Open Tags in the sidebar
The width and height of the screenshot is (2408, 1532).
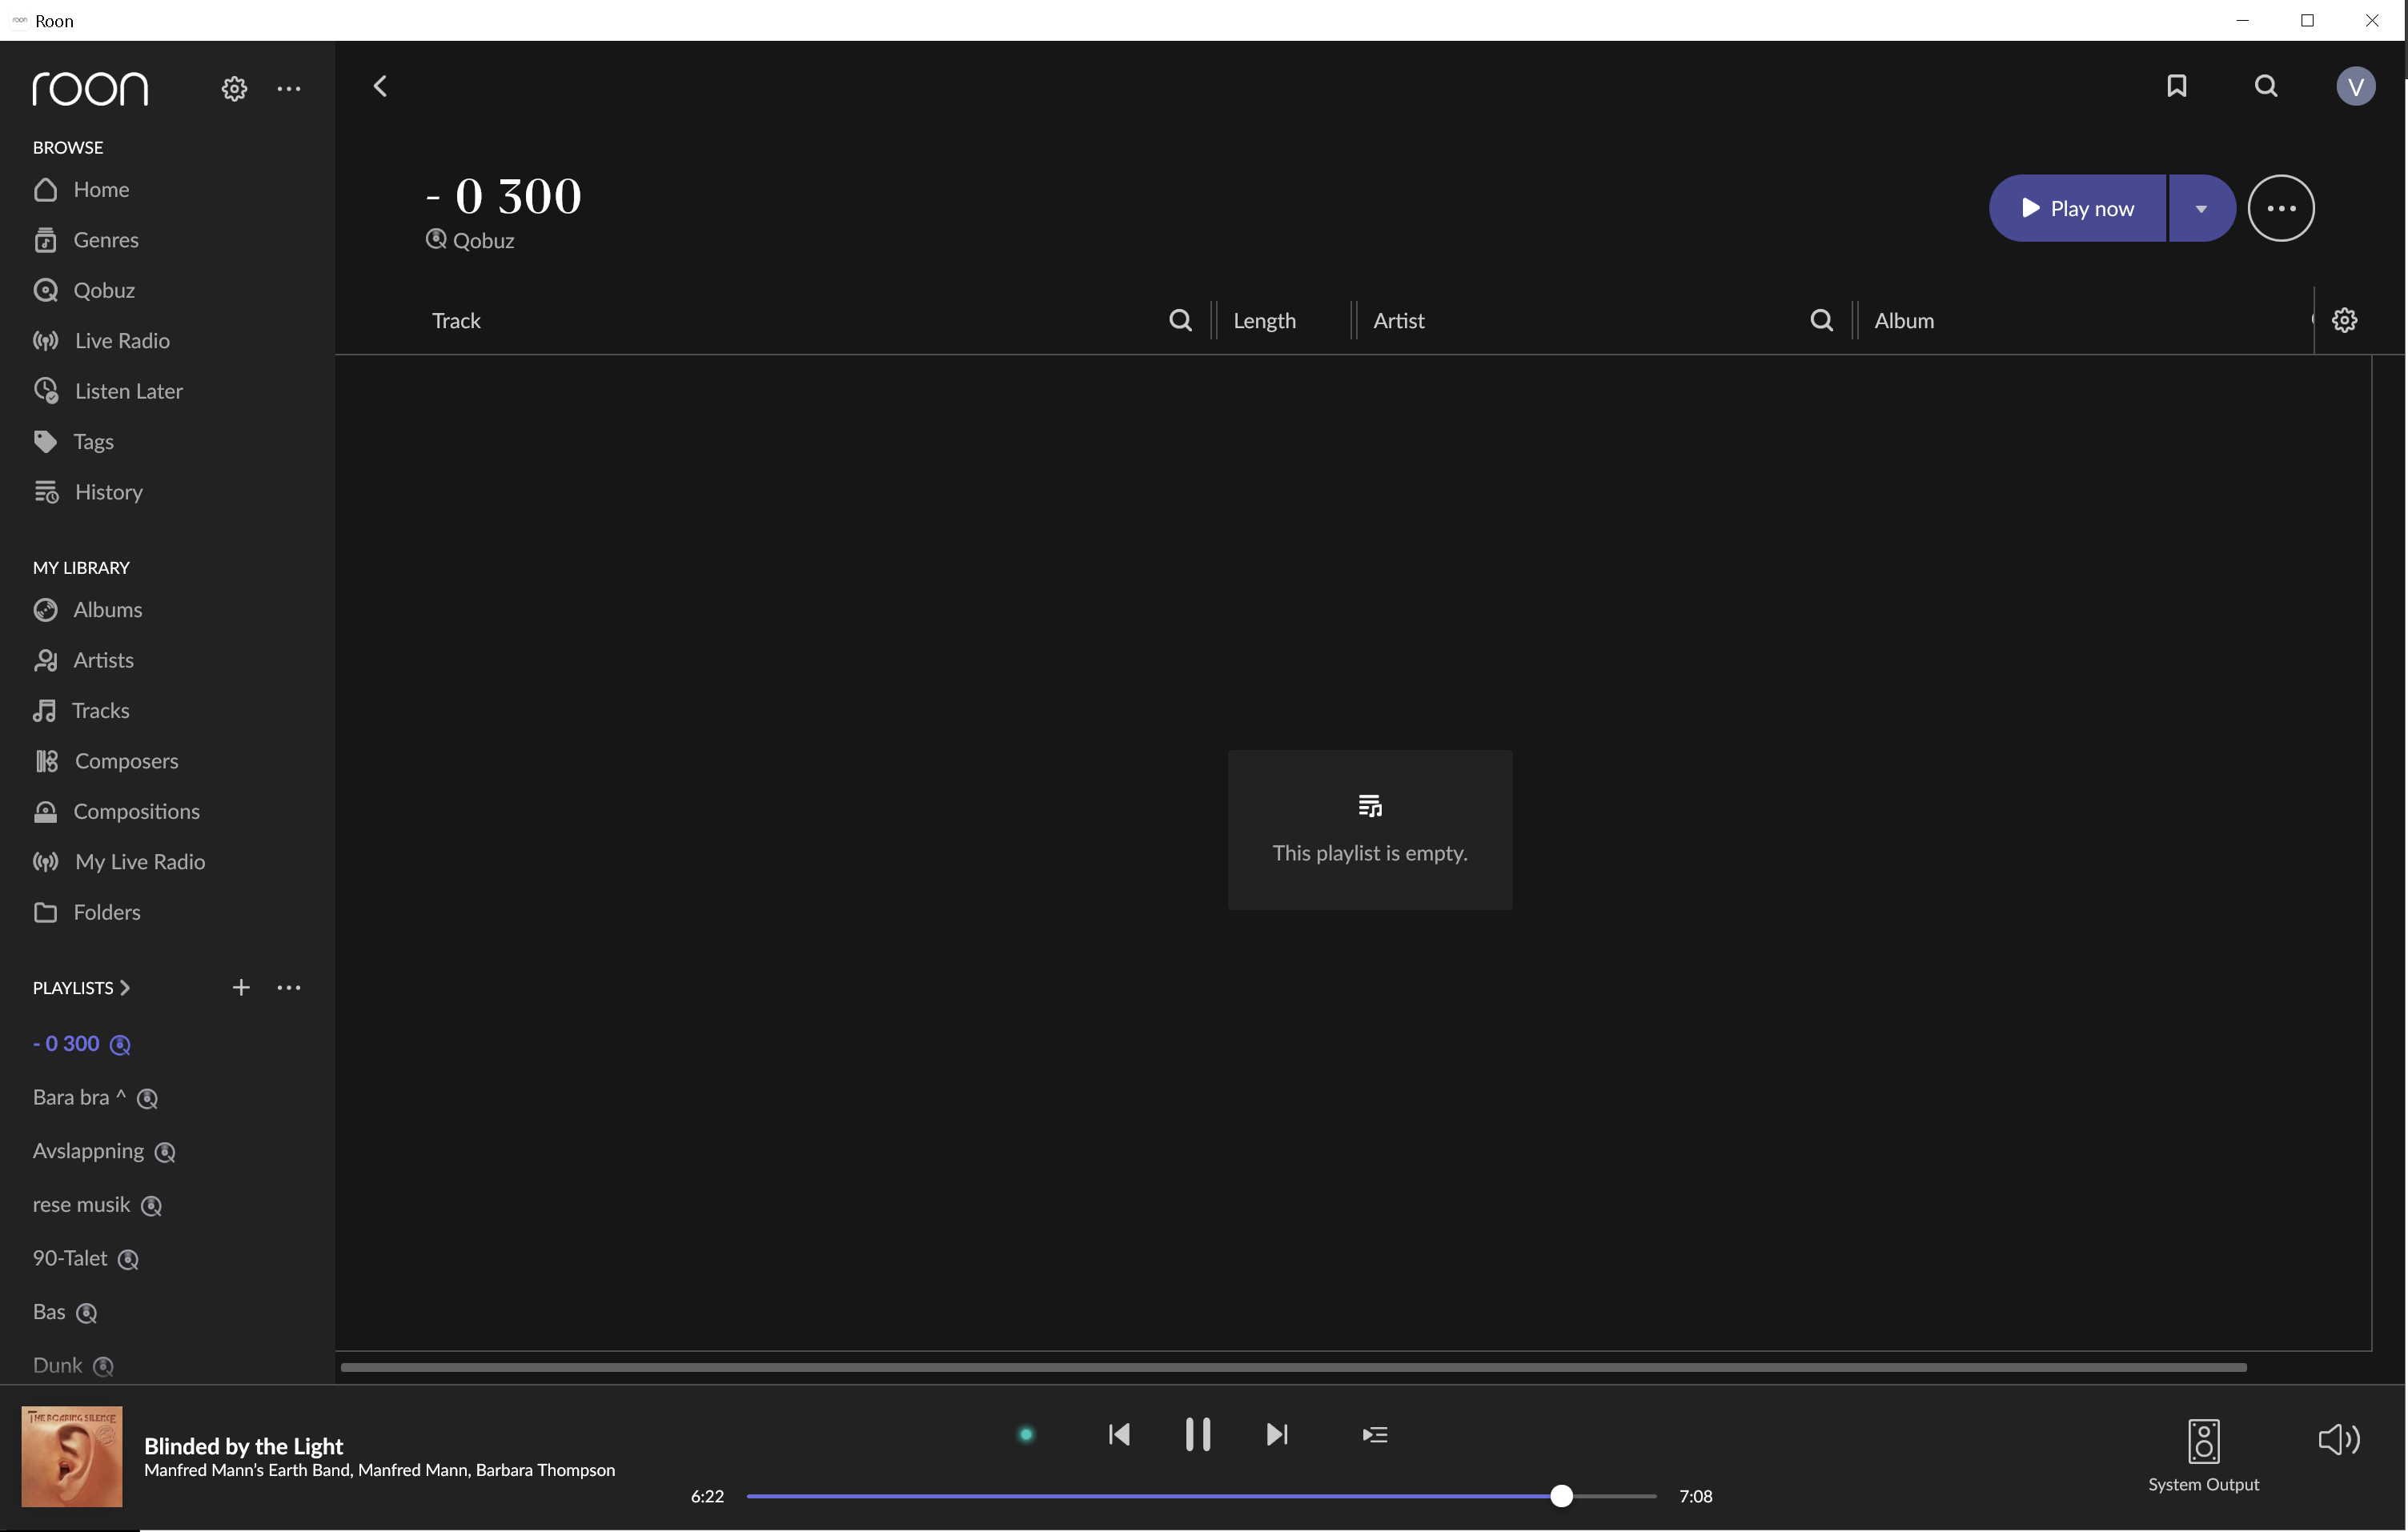73,442
